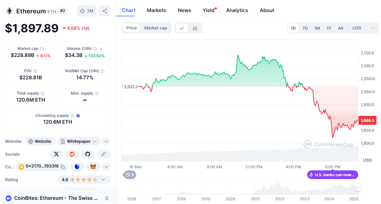
Task: Click the history events badge showing 5
Action: point(130,175)
